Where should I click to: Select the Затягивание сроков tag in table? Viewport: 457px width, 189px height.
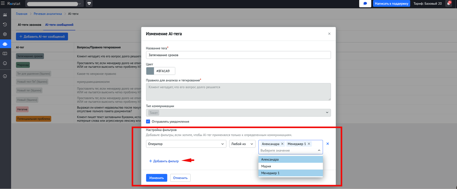pyautogui.click(x=30, y=56)
